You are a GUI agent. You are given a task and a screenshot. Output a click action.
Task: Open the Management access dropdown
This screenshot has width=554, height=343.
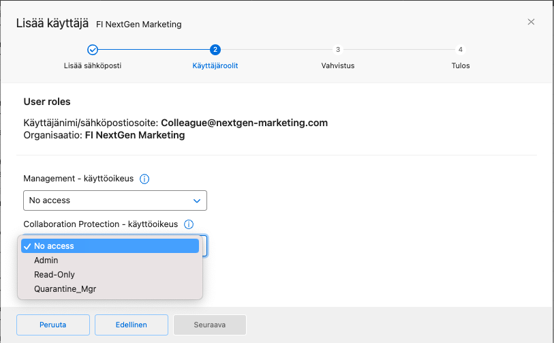[114, 200]
